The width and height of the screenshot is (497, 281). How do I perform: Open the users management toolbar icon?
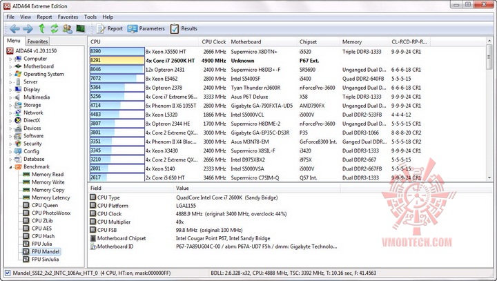click(67, 29)
